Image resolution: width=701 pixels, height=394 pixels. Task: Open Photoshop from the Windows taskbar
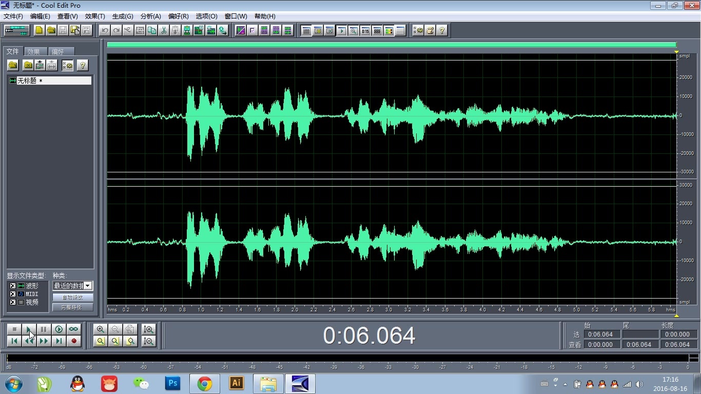[173, 383]
